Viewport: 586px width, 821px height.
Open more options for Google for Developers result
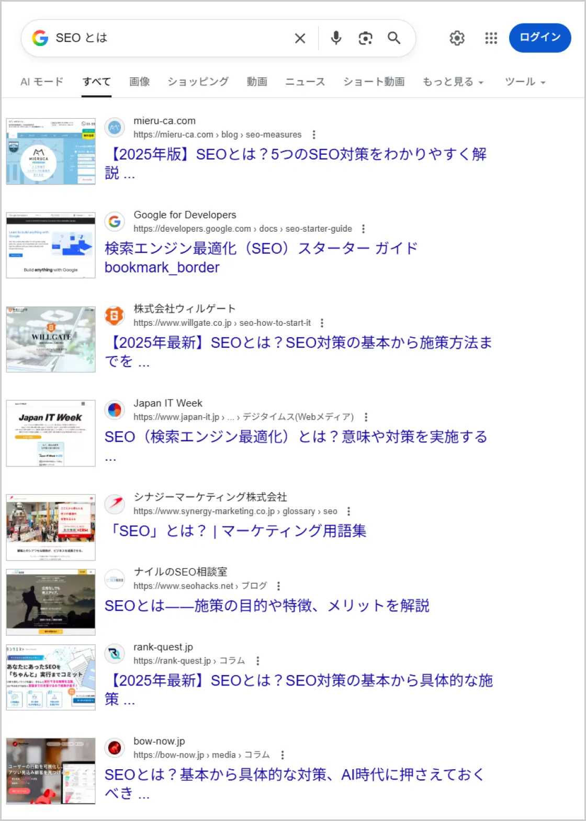click(x=364, y=229)
